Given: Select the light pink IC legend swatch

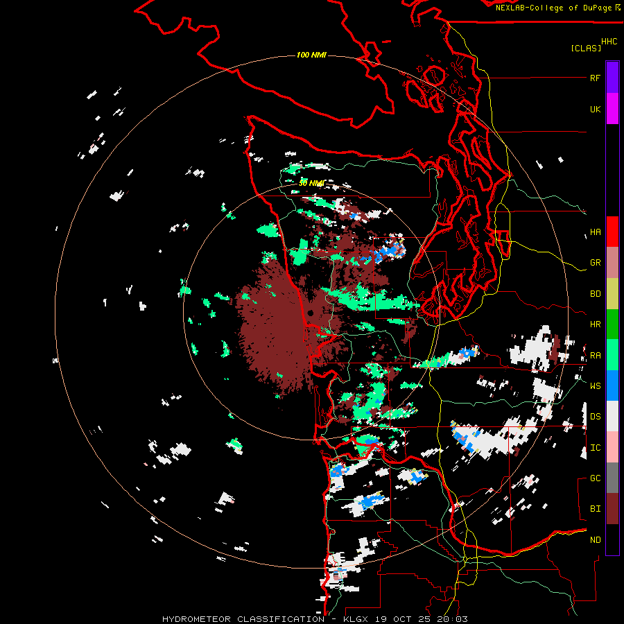Looking at the screenshot, I should point(612,447).
